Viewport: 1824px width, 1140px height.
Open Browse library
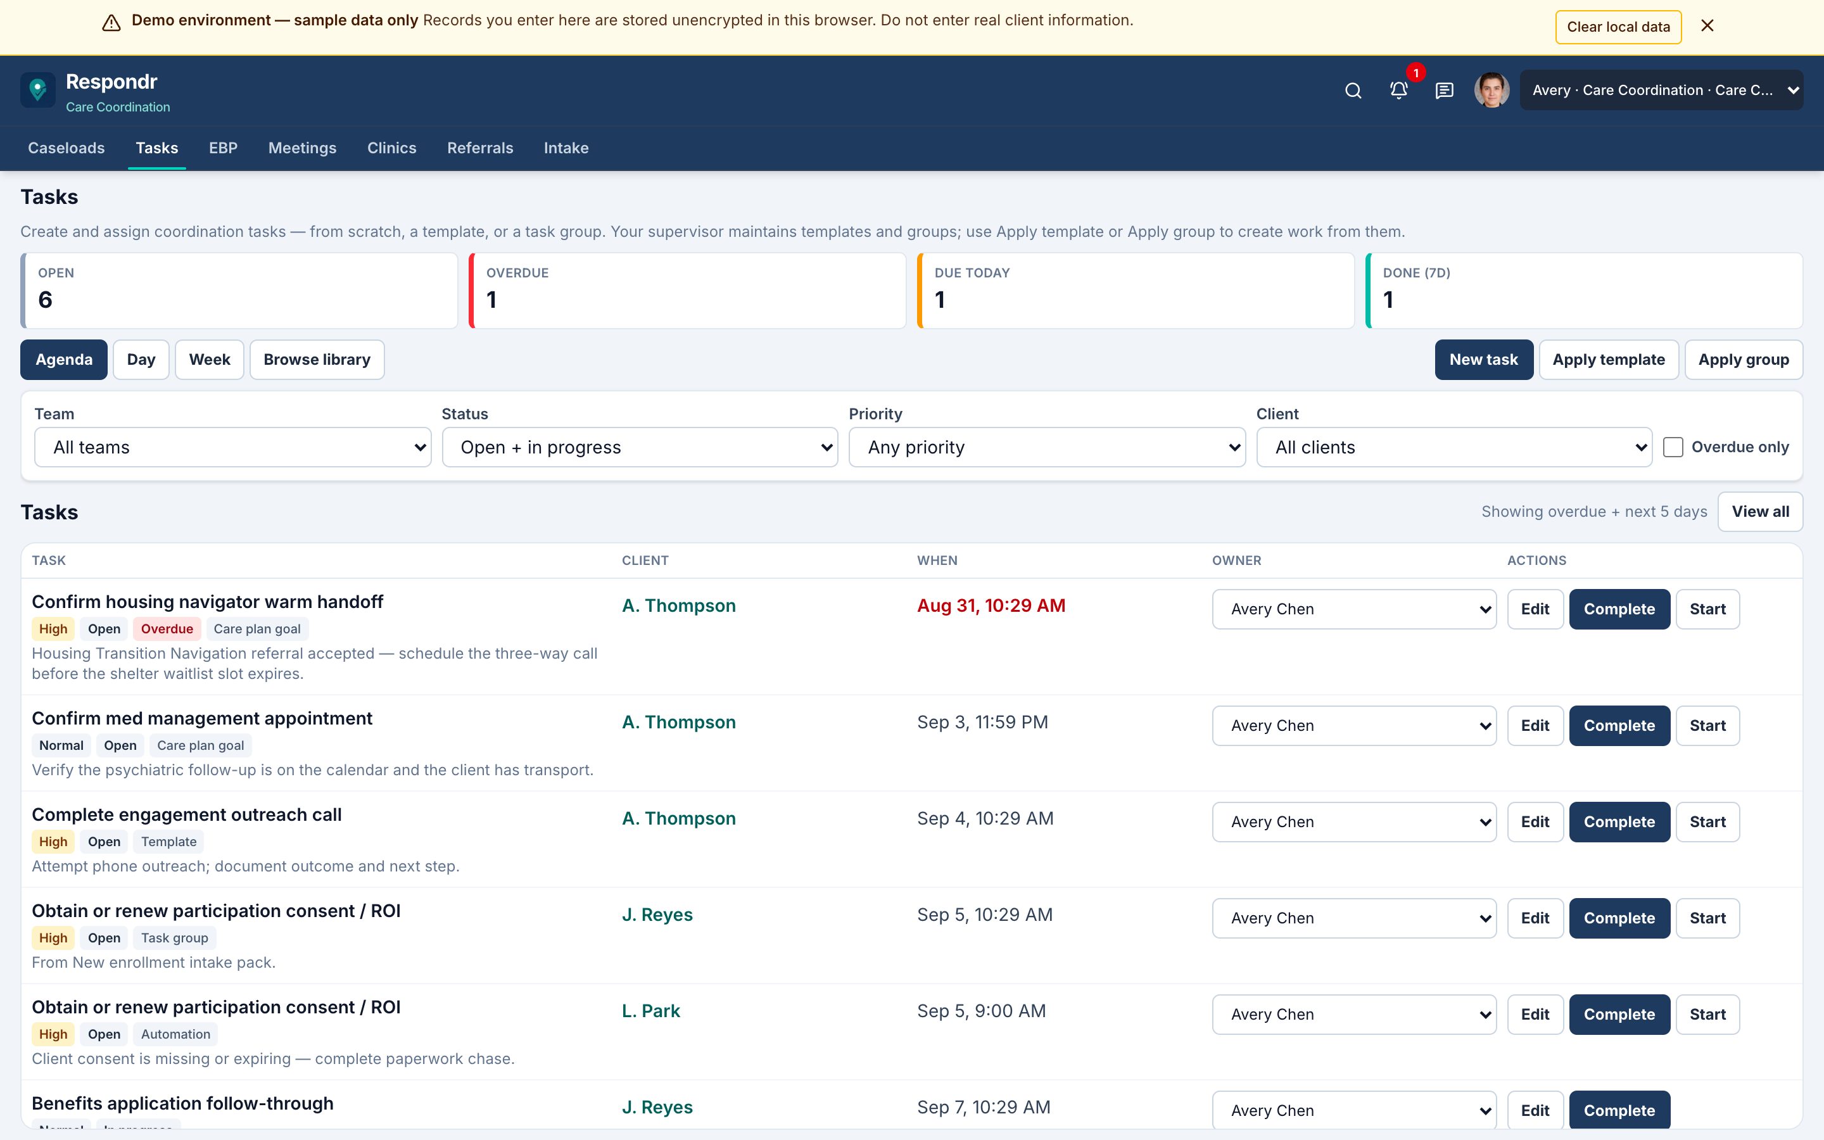(x=317, y=360)
